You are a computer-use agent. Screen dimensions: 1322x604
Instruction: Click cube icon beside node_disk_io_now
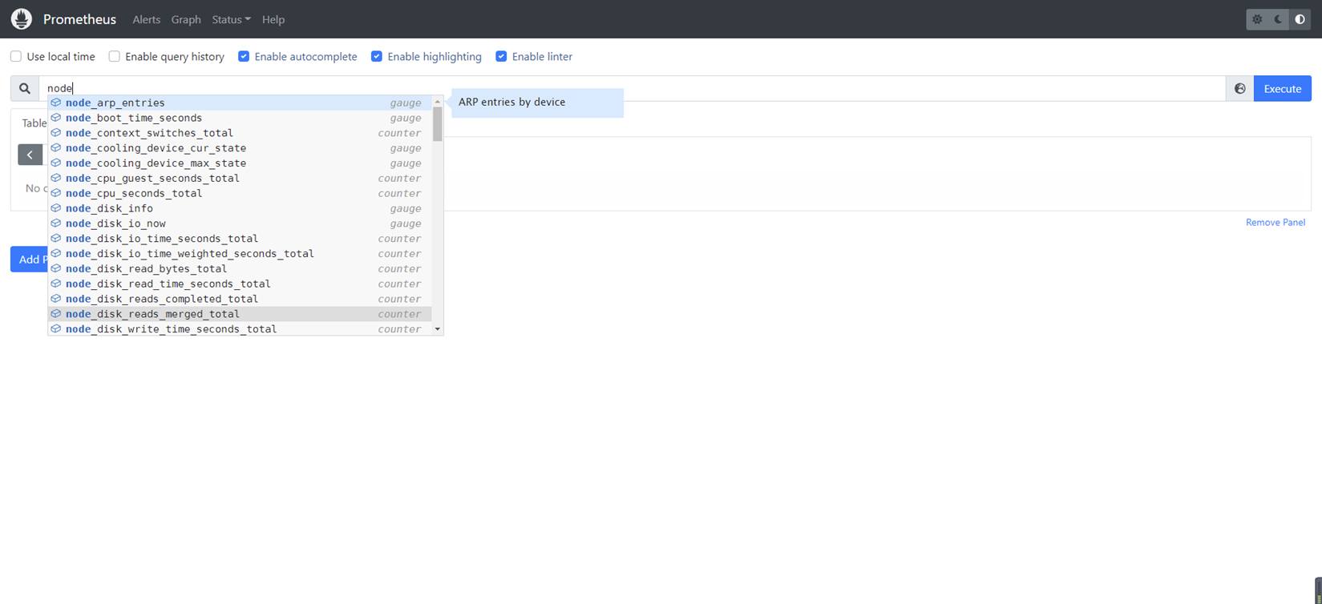click(x=56, y=223)
